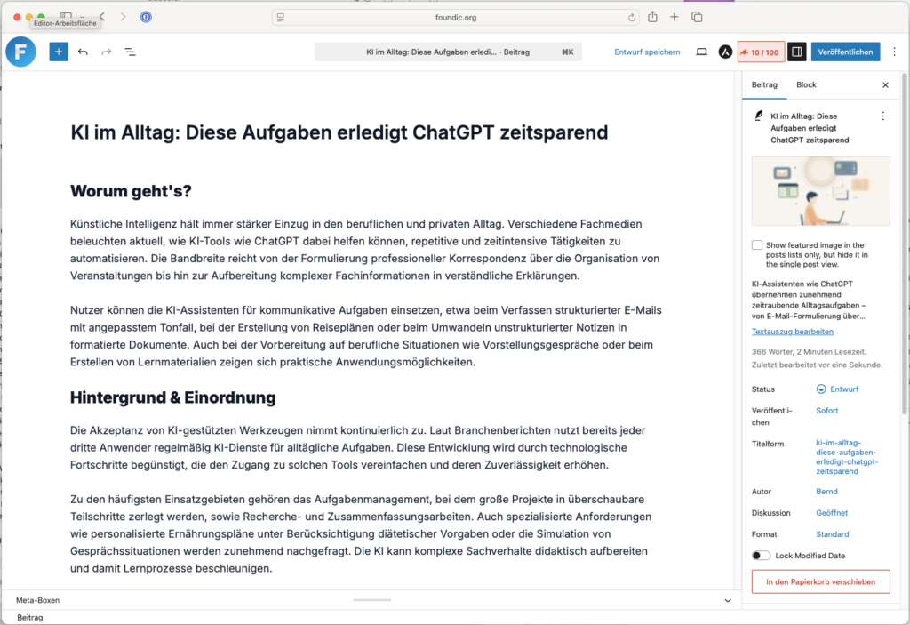The width and height of the screenshot is (910, 625).
Task: Close the settings sidebar
Action: coord(885,85)
